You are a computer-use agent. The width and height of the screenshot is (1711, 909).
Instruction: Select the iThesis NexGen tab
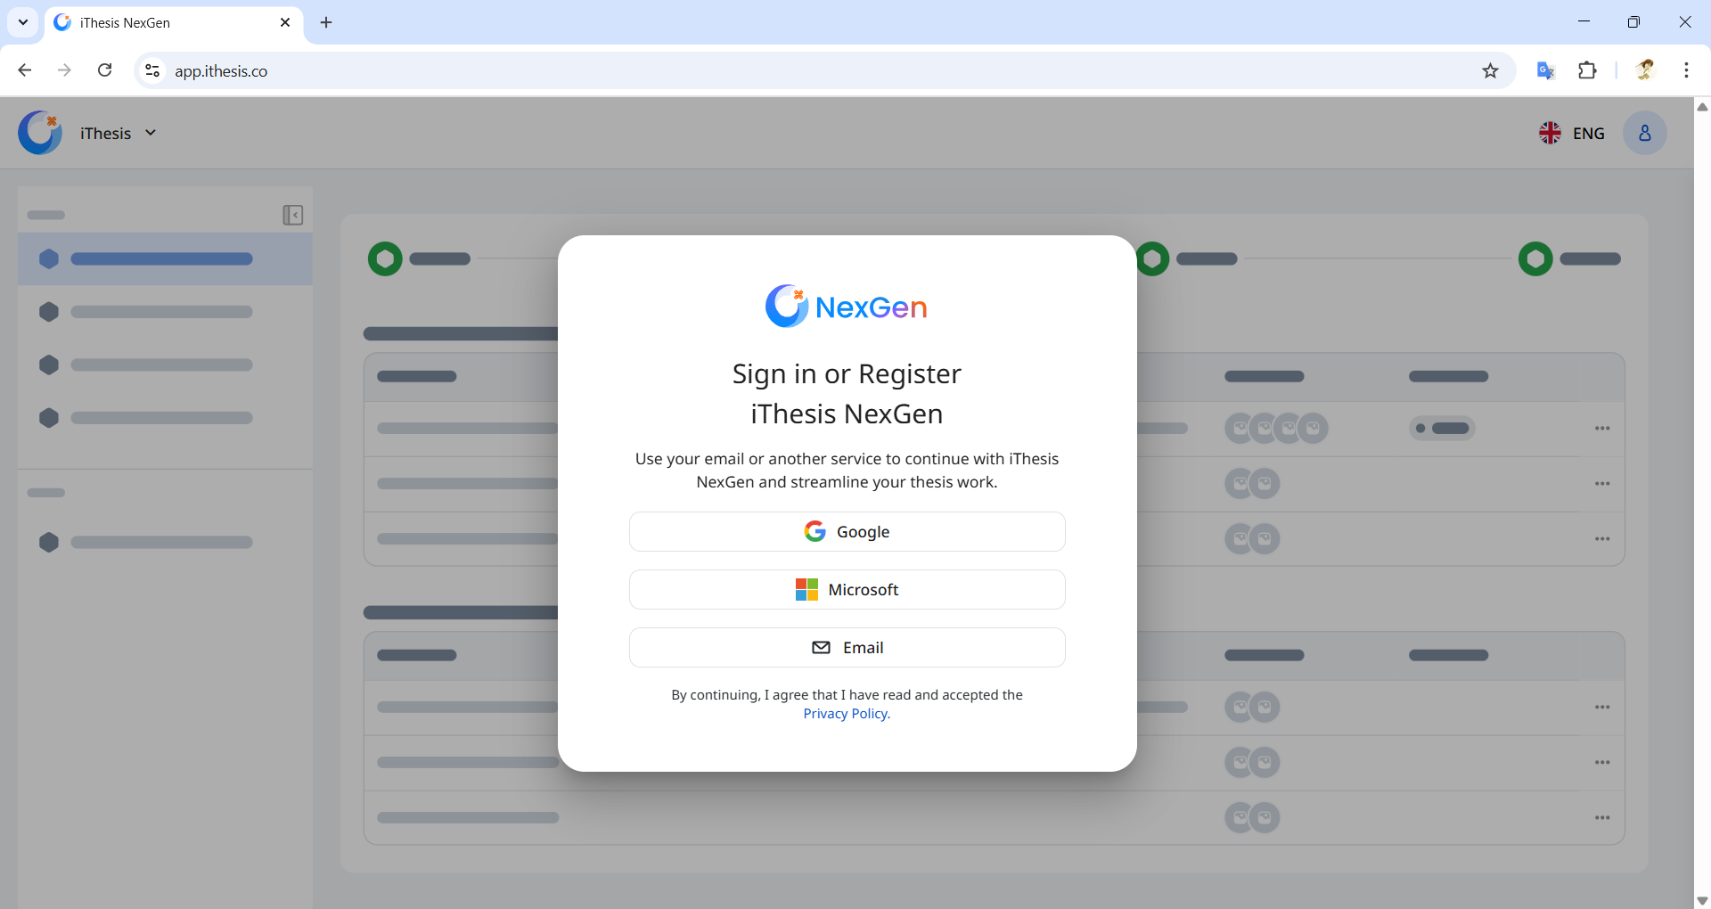[174, 22]
